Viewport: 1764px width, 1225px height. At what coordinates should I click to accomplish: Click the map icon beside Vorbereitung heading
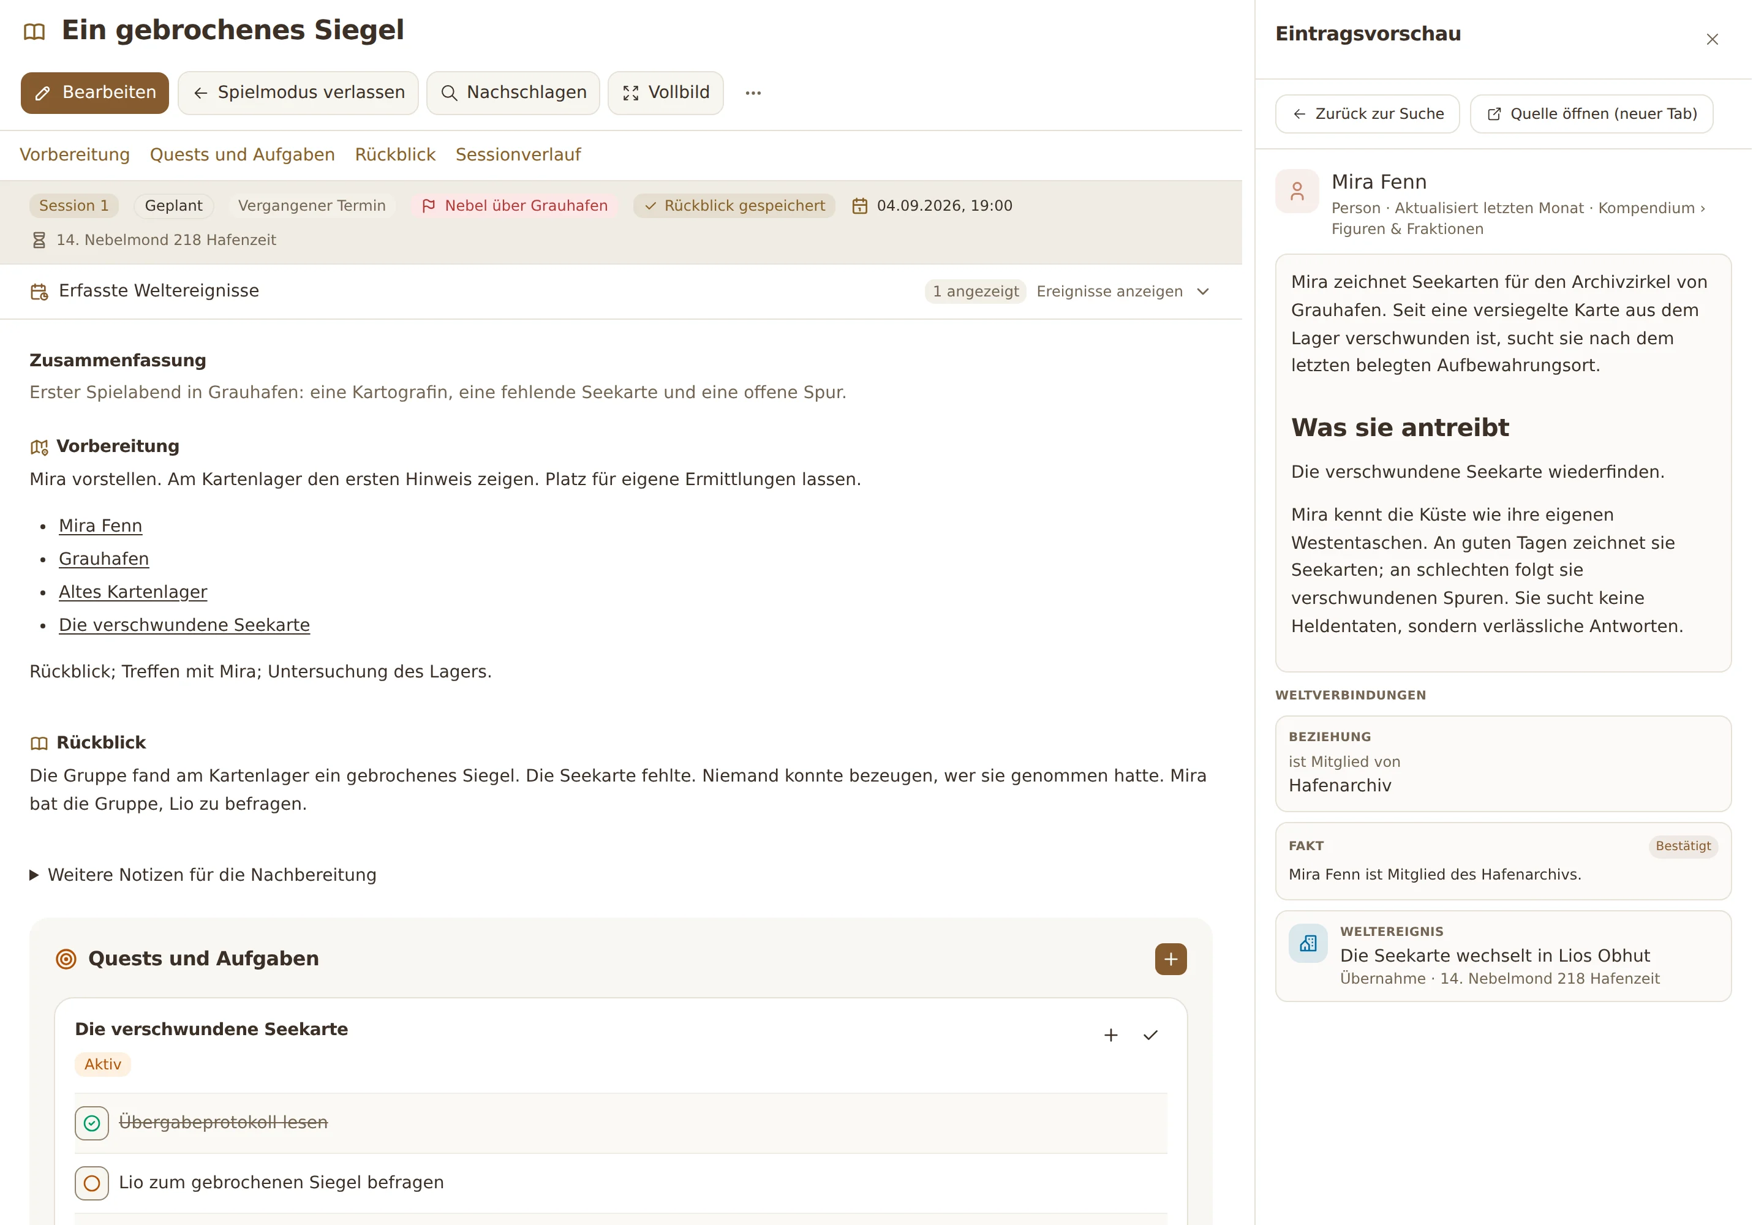(39, 447)
